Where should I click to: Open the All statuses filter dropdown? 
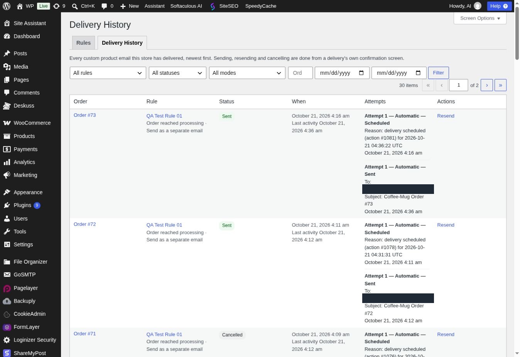pos(177,73)
